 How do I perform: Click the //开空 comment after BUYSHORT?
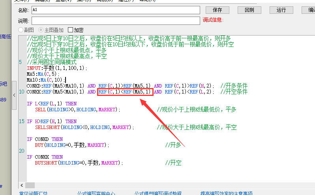pyautogui.click(x=173, y=163)
